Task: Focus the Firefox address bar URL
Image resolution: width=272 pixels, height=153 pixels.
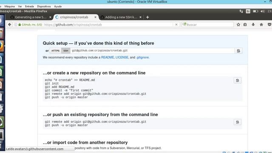Action: (108, 25)
